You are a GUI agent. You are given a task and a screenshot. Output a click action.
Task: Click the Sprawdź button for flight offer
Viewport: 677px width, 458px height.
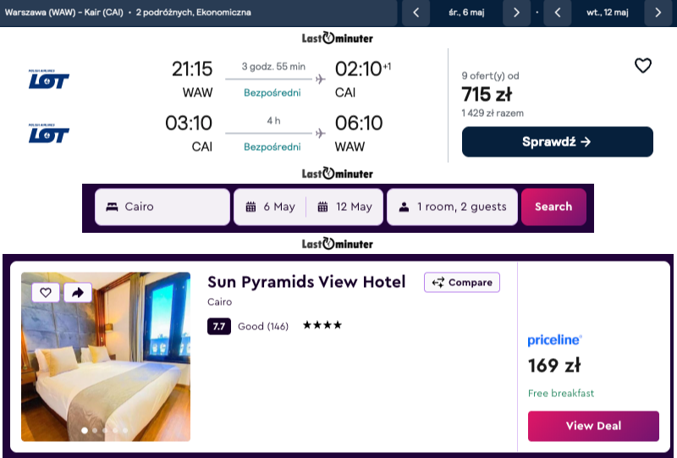pyautogui.click(x=557, y=142)
